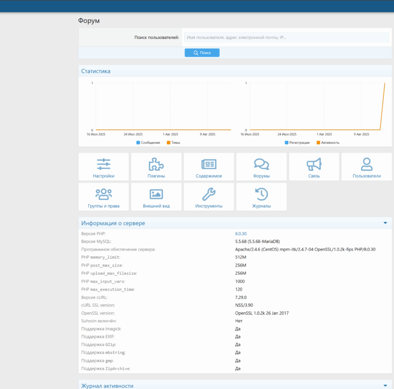The height and width of the screenshot is (389, 394).
Task: Toggle Активность orange legend swatch
Action: click(318, 142)
